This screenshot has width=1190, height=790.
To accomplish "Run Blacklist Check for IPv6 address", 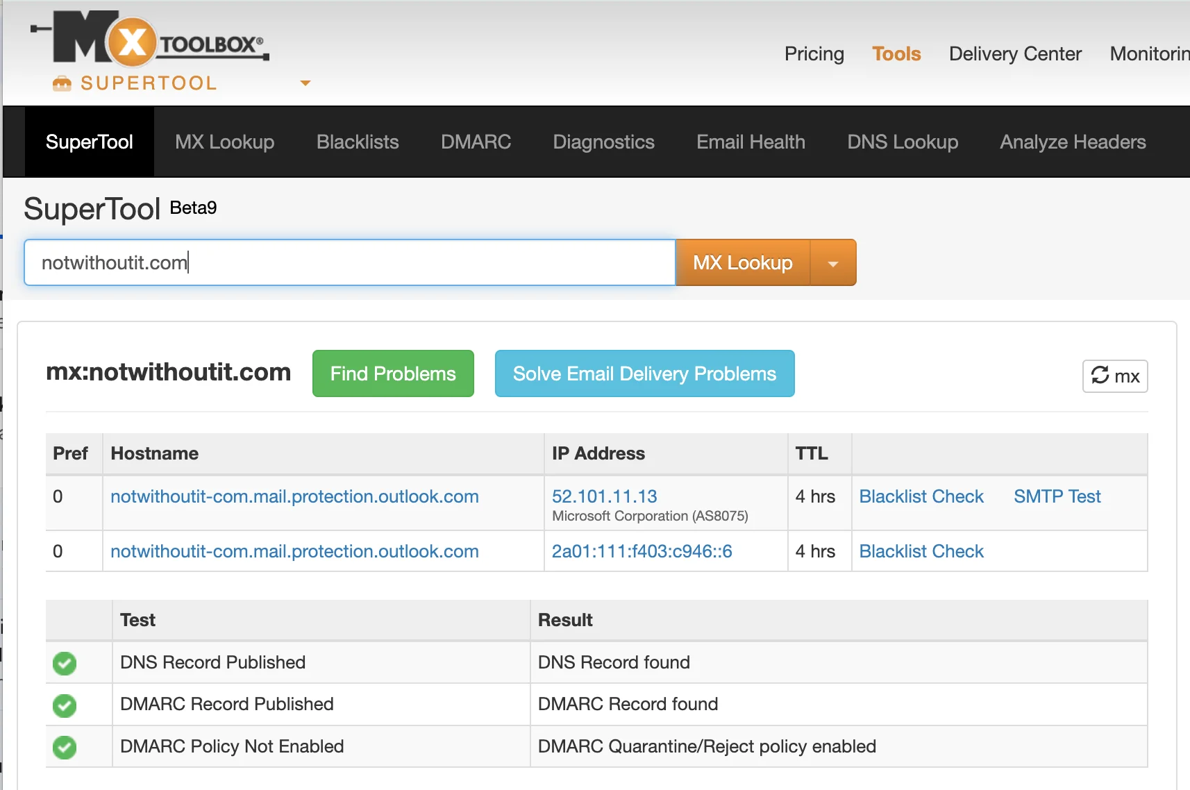I will point(921,551).
